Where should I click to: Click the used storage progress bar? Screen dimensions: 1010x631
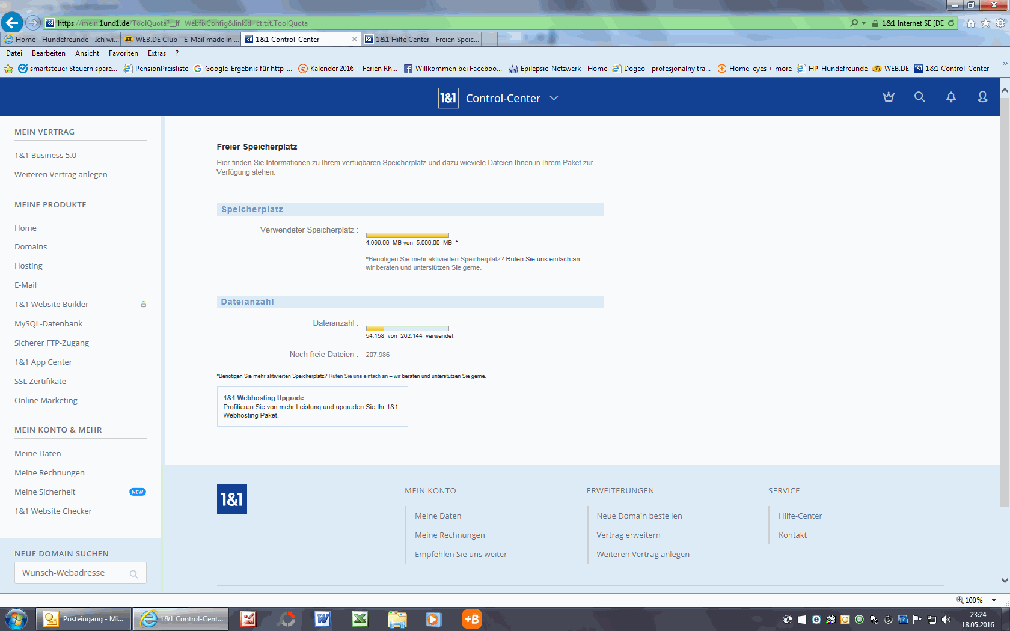point(407,235)
